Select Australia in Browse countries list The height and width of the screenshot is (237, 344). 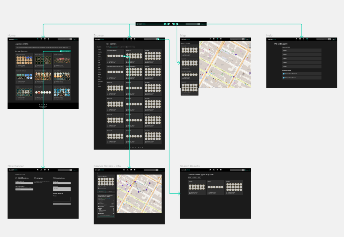100,51
